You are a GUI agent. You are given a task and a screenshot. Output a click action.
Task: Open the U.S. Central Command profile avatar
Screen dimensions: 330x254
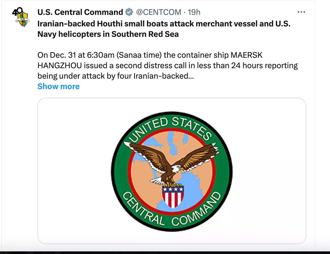(21, 18)
